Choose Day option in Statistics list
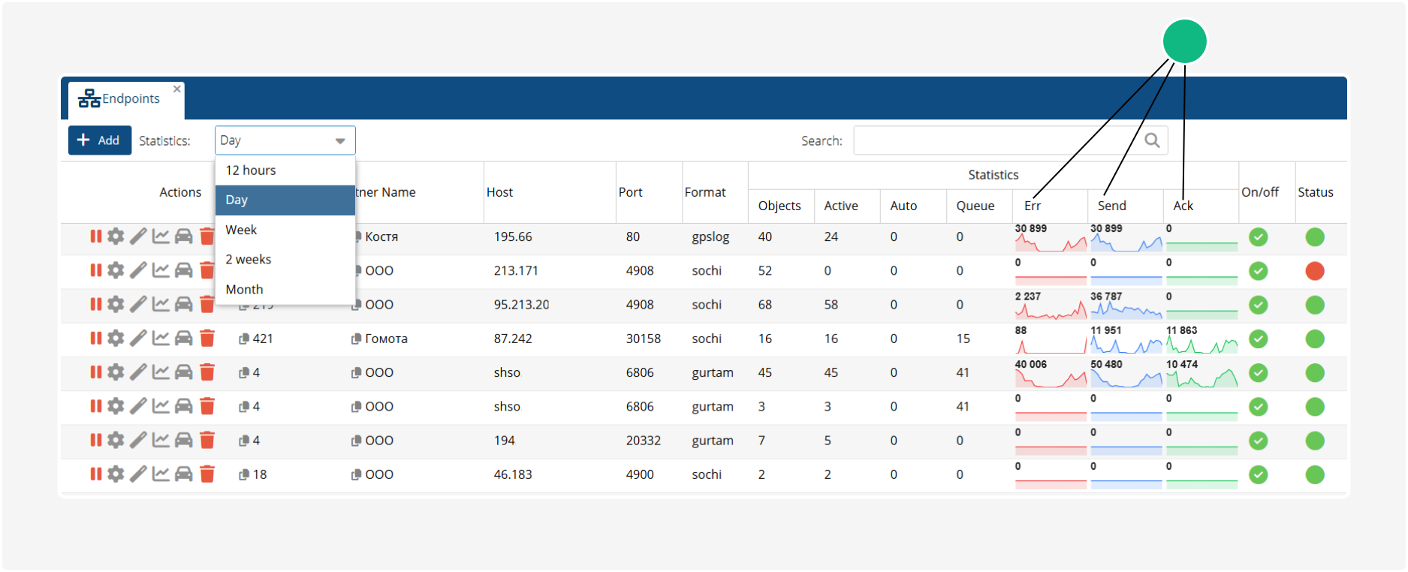1408x572 pixels. tap(285, 200)
